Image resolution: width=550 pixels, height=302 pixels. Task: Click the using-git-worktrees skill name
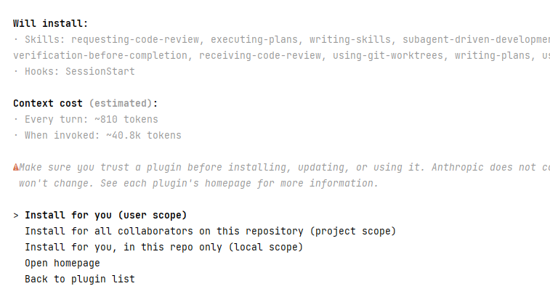point(387,56)
